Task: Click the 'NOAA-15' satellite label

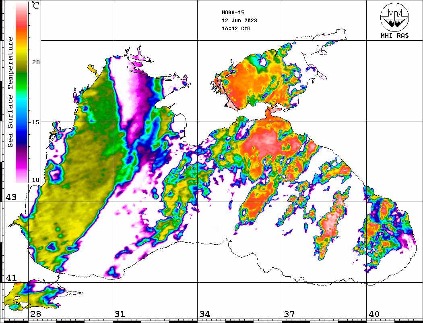Action: pyautogui.click(x=233, y=13)
